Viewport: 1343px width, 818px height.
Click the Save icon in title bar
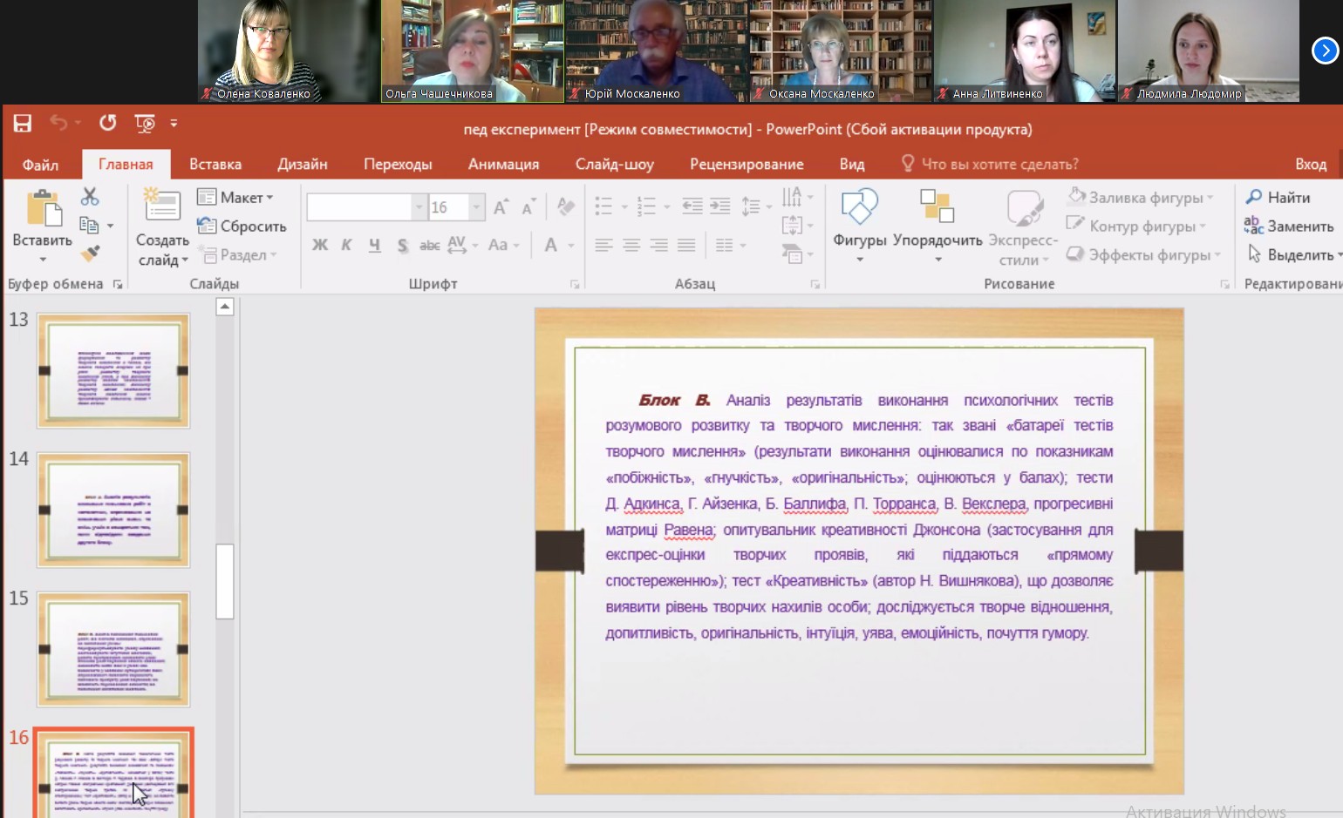coord(23,124)
